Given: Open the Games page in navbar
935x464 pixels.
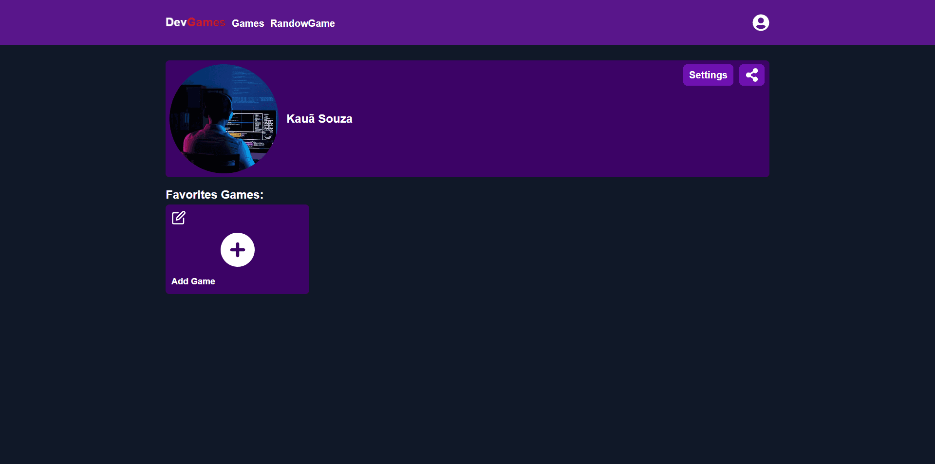Looking at the screenshot, I should click(247, 23).
